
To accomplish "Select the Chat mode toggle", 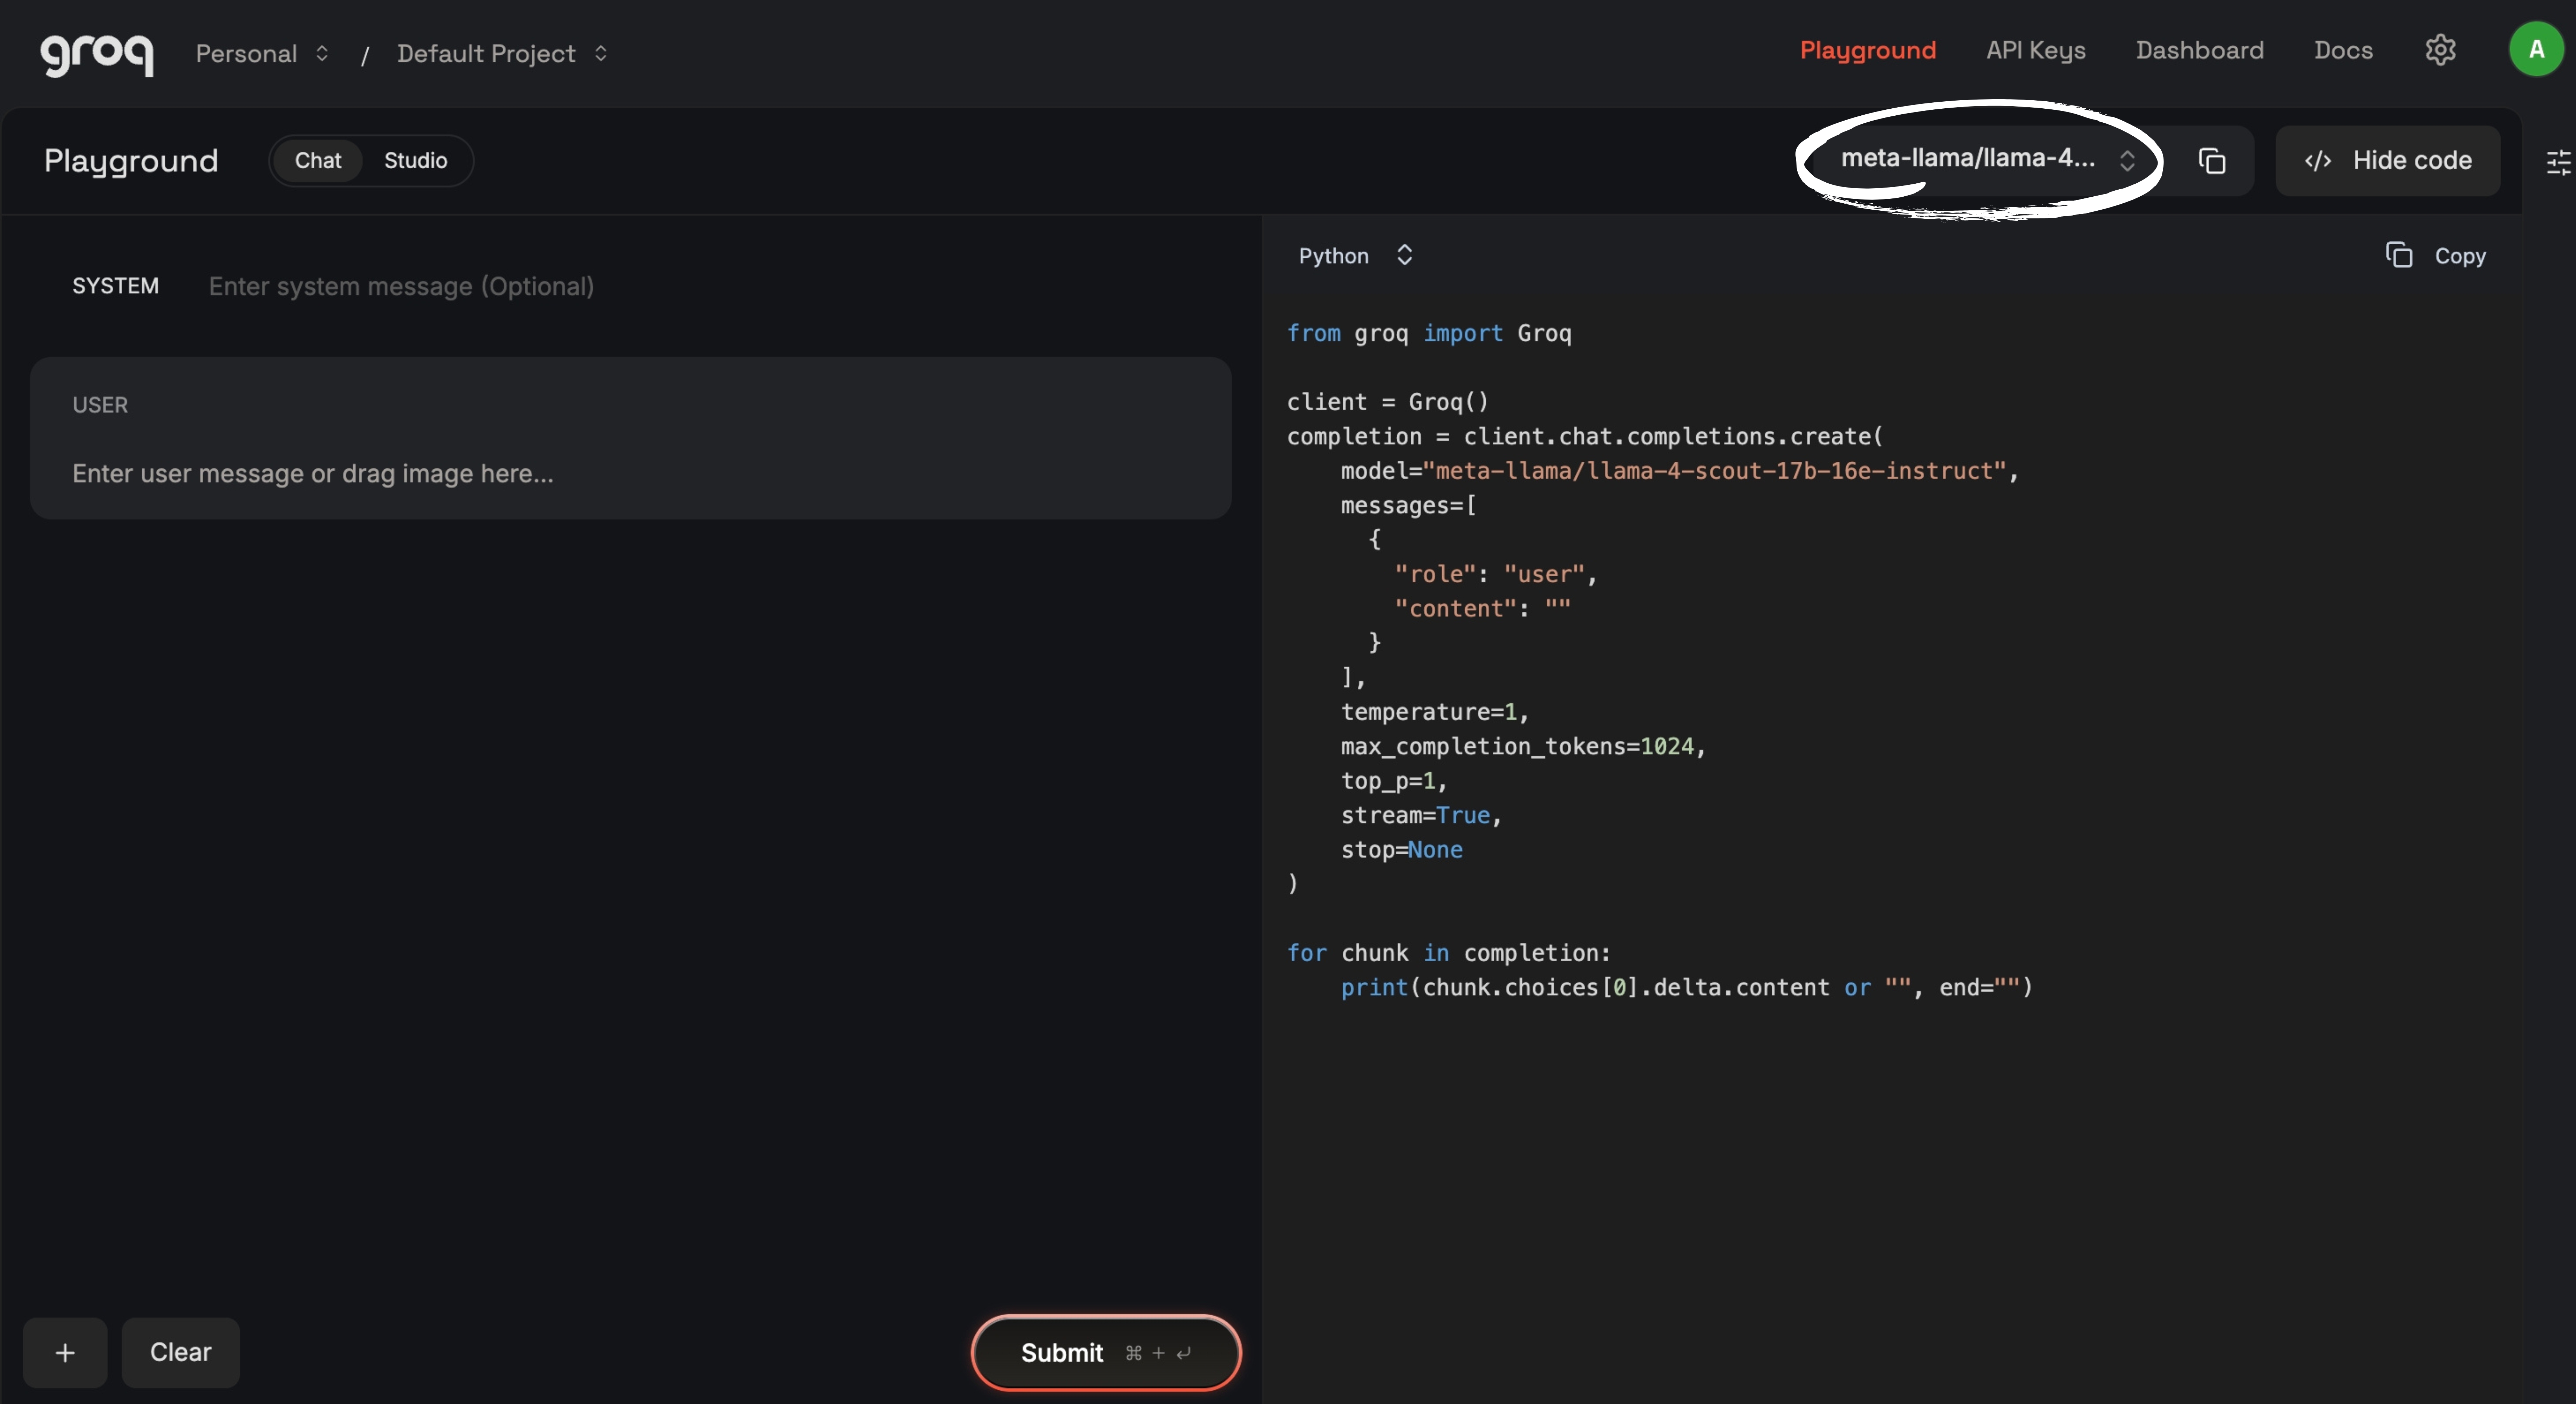I will tap(317, 160).
